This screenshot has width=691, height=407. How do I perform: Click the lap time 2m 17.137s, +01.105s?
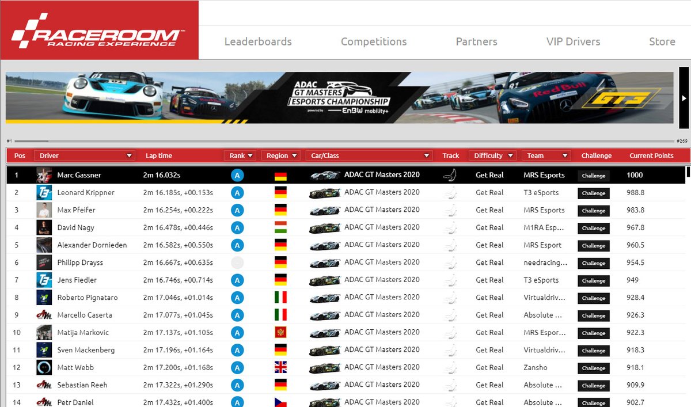tap(178, 332)
